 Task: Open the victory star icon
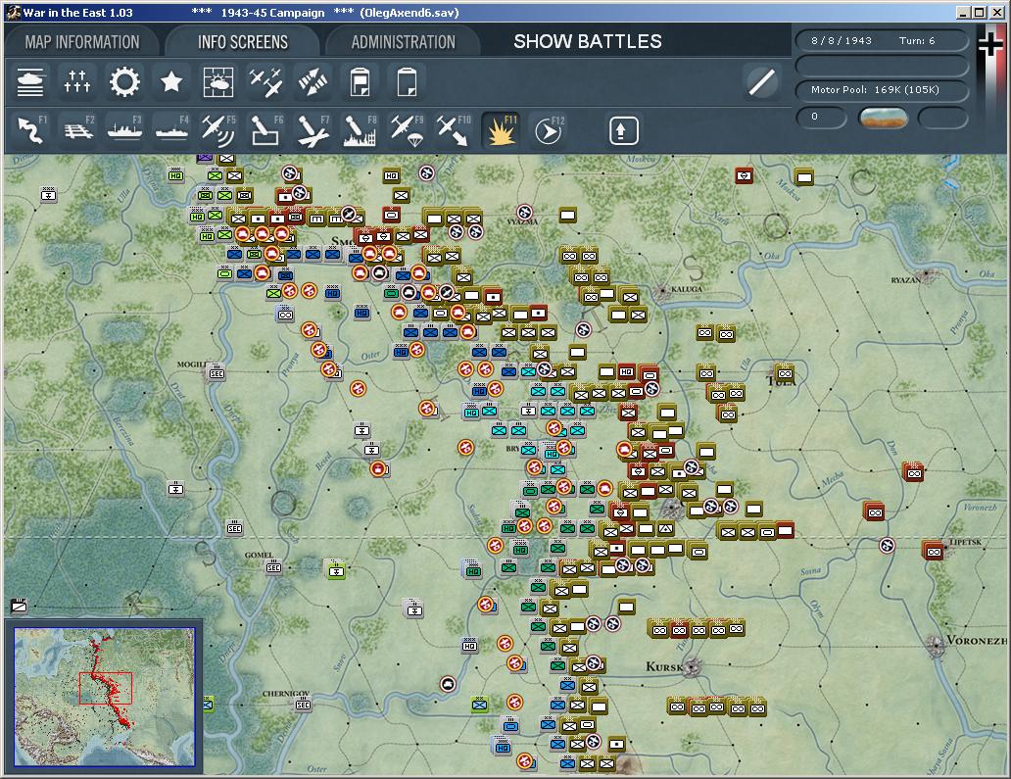point(171,82)
